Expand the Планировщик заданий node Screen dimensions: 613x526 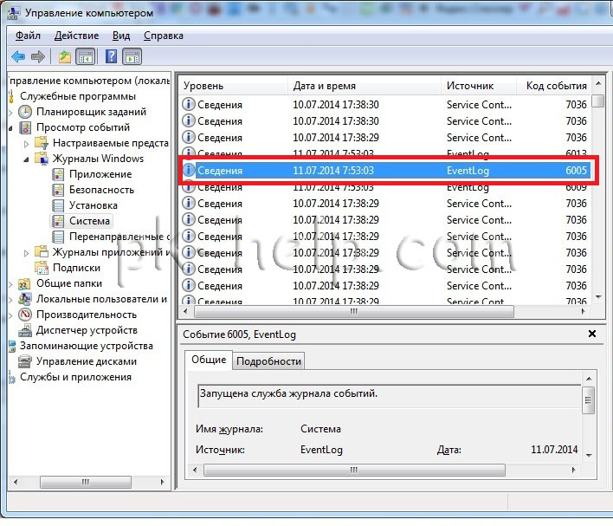click(x=10, y=113)
